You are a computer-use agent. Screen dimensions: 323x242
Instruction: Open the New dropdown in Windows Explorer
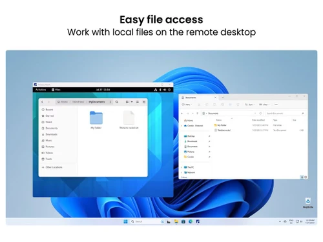tap(187, 105)
